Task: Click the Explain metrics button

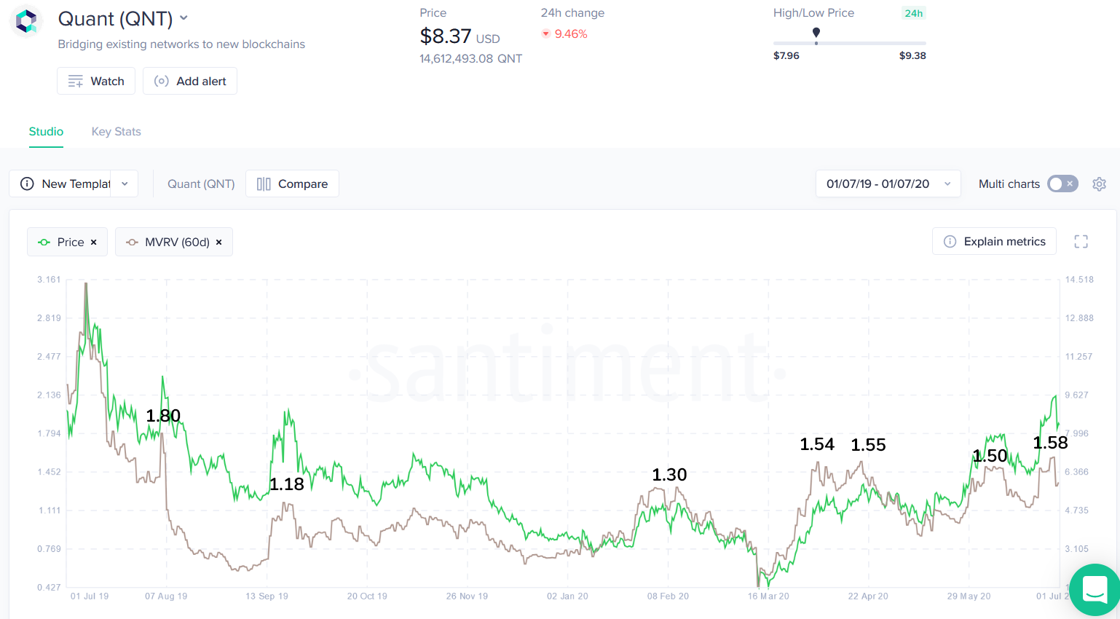Action: pyautogui.click(x=994, y=242)
